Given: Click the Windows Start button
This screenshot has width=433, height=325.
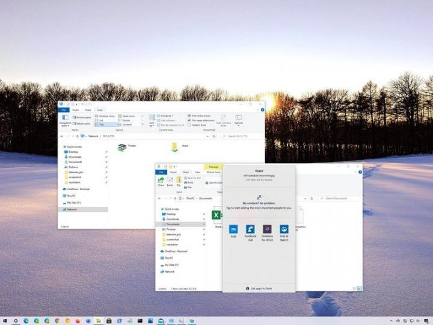Looking at the screenshot, I should (x=5, y=320).
